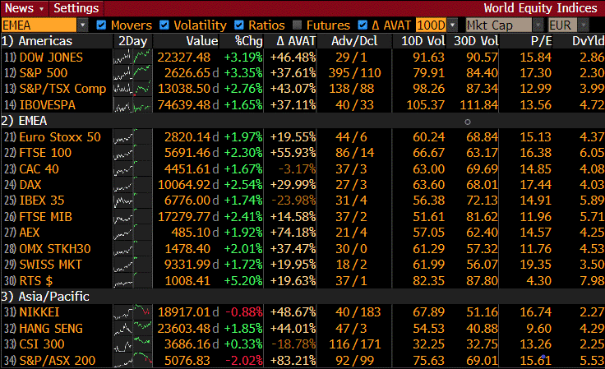Click AEX AVAT value +74.18%
The image size is (605, 369).
point(293,233)
